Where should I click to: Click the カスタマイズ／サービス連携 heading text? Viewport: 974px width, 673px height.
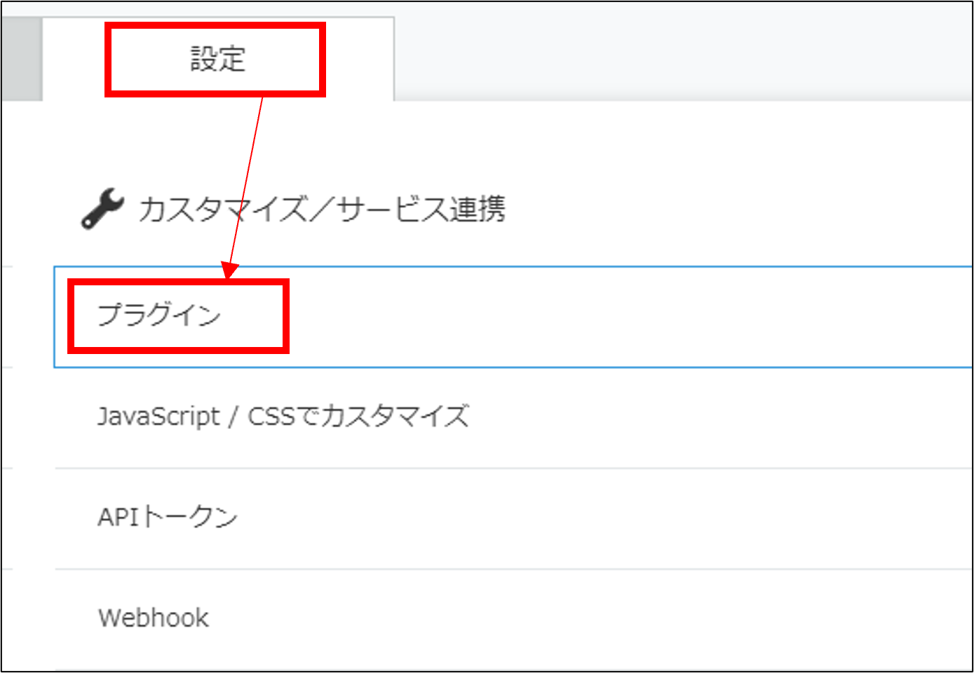coord(322,209)
